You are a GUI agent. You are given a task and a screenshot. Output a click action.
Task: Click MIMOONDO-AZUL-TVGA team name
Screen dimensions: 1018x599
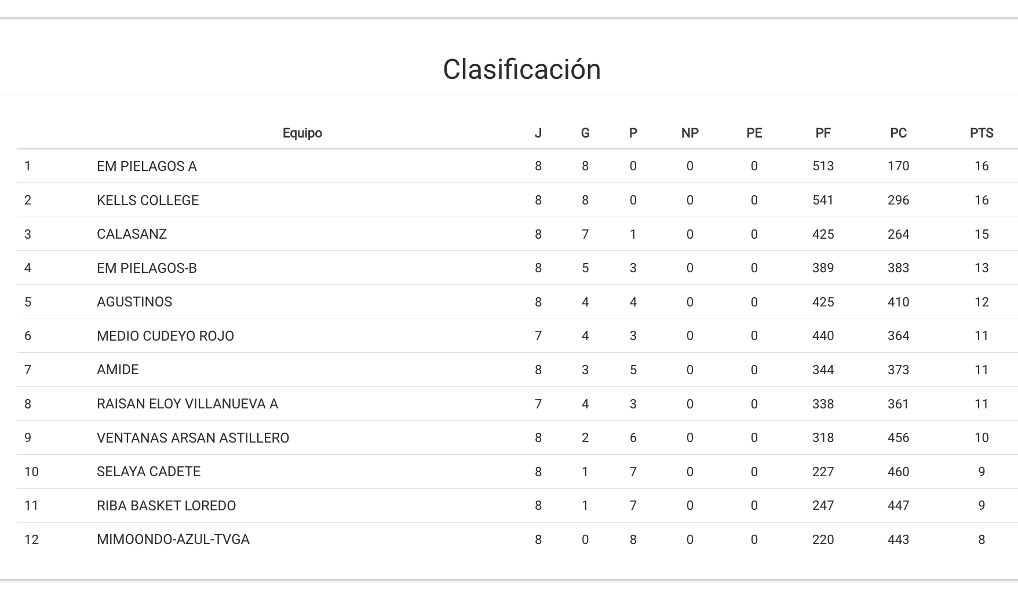coord(173,539)
